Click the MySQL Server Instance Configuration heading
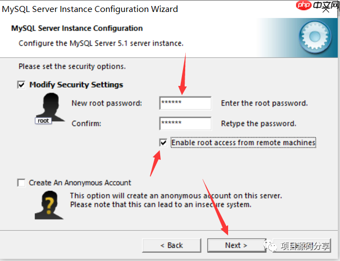 tap(77, 28)
